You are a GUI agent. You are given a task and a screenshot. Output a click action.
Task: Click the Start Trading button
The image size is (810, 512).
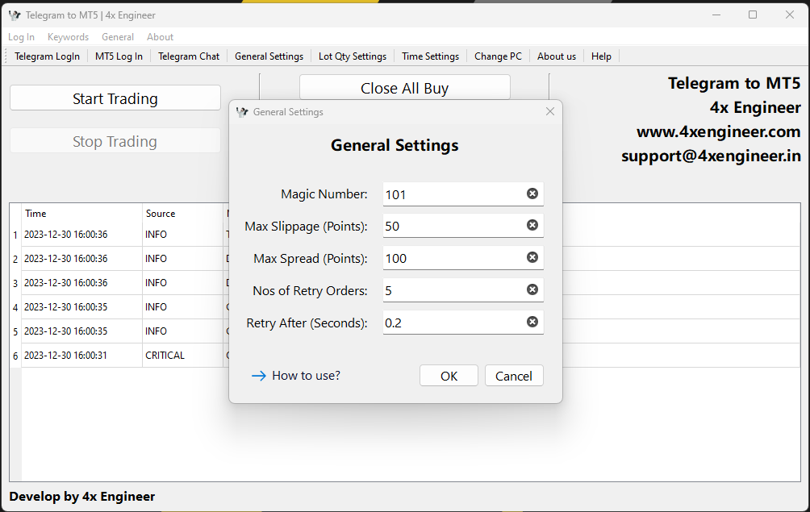point(115,98)
